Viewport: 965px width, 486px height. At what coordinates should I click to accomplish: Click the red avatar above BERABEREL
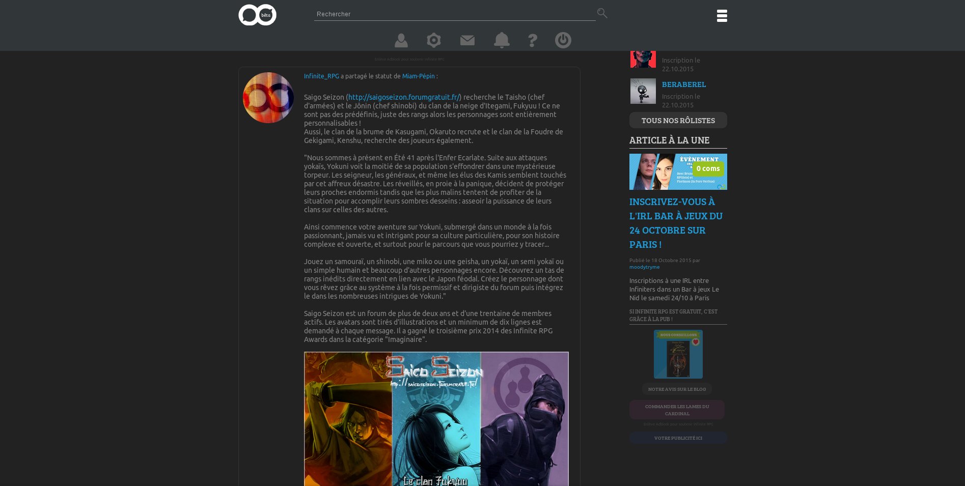[643, 59]
